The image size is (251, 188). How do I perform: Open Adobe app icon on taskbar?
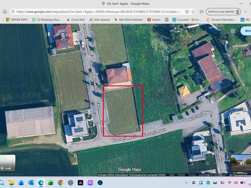pyautogui.click(x=80, y=183)
